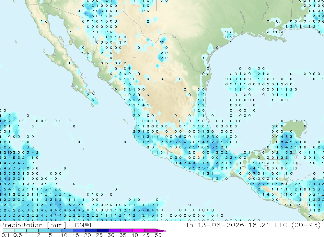324x237 pixels.
Task: Click the '30' legend scale label
Action: tap(111, 235)
